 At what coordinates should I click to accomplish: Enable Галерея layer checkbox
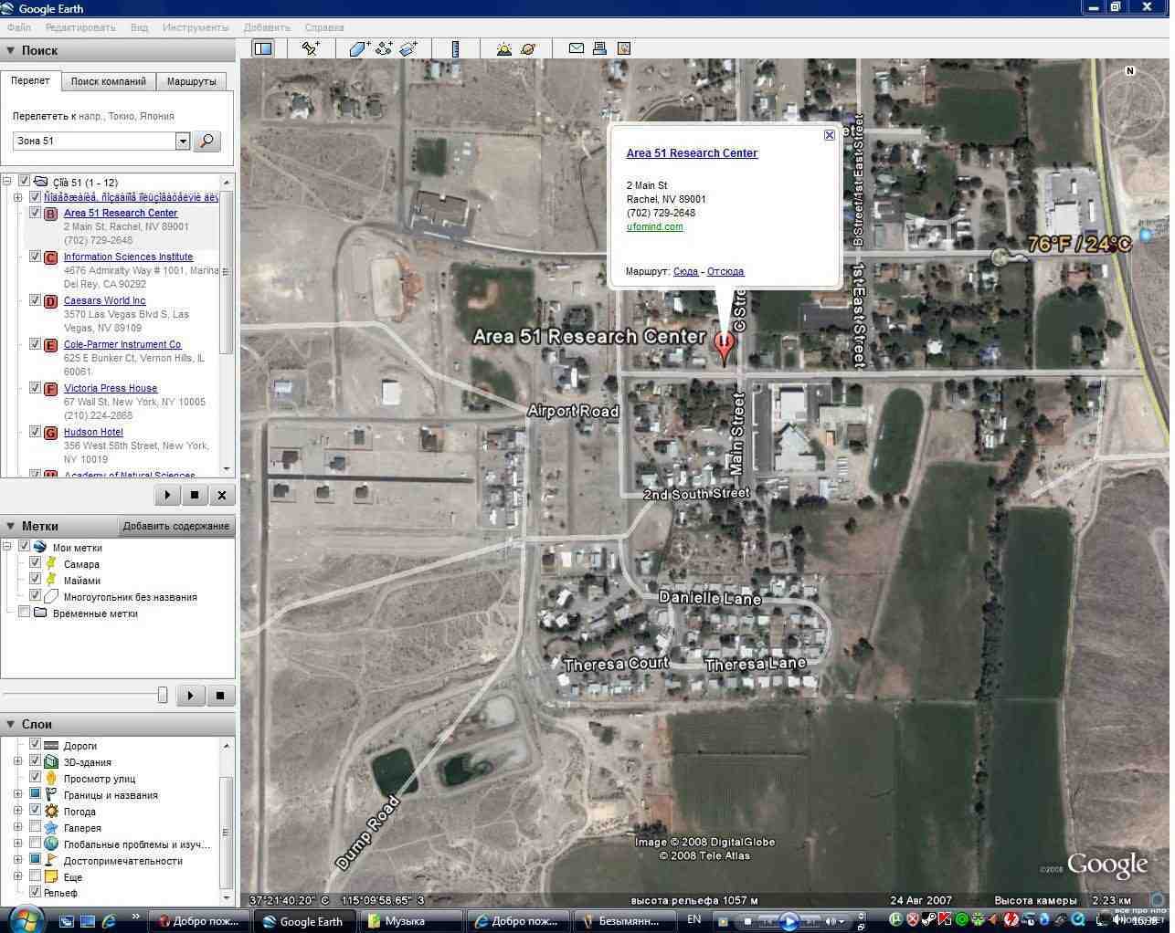click(36, 827)
